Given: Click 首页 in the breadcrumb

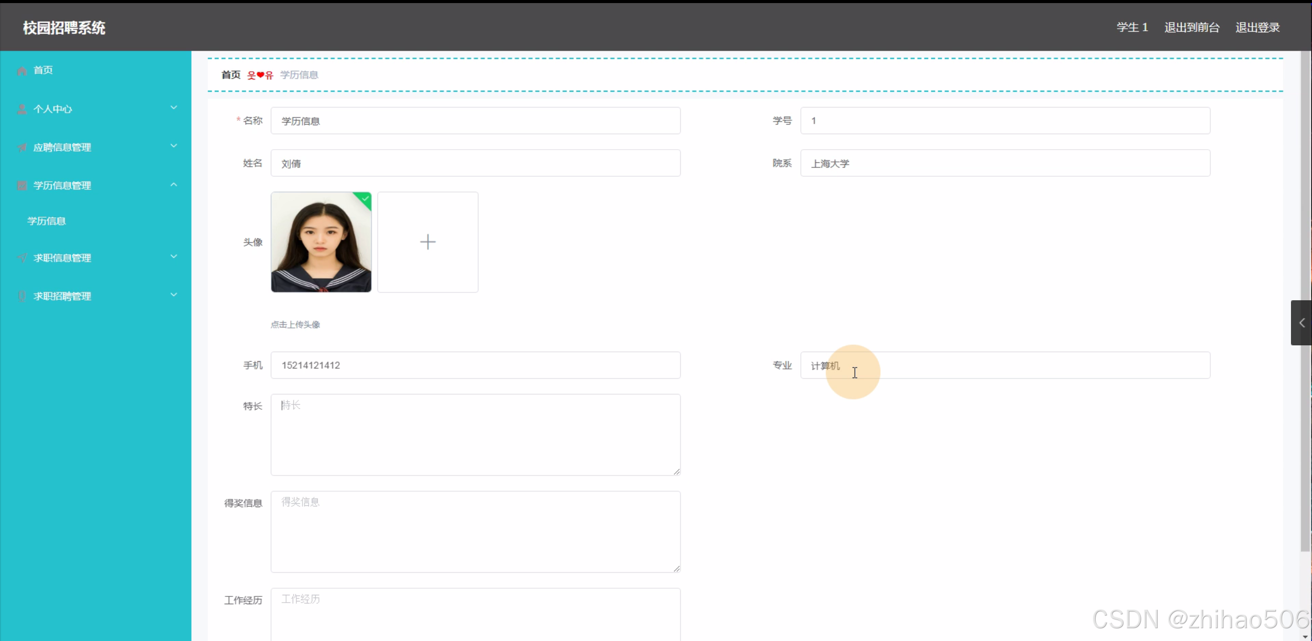Looking at the screenshot, I should (231, 75).
